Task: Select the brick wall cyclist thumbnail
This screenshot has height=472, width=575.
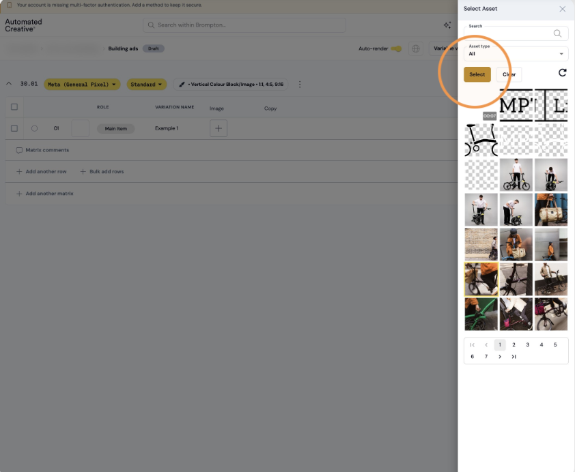Action: 481,244
